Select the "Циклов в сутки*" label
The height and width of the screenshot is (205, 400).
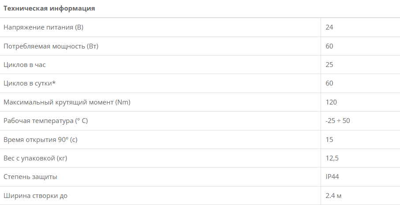[x=30, y=83]
